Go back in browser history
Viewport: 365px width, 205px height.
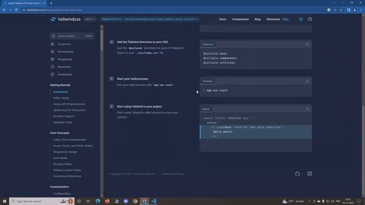4,10
